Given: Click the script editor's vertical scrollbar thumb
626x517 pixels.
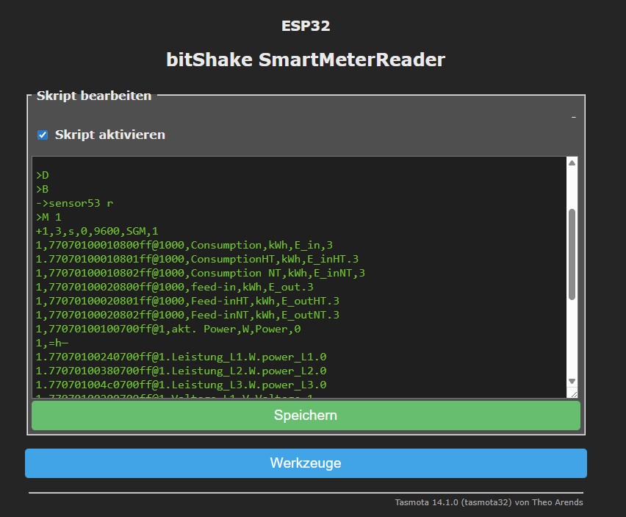Looking at the screenshot, I should (x=572, y=254).
